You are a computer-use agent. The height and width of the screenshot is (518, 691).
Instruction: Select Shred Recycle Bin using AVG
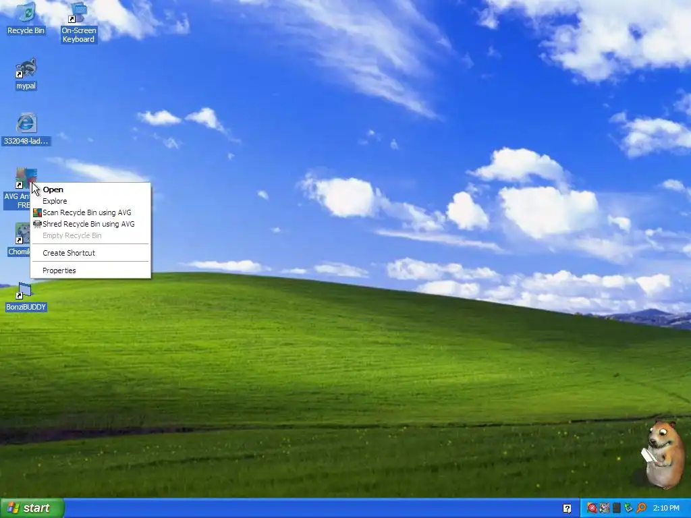pyautogui.click(x=90, y=224)
